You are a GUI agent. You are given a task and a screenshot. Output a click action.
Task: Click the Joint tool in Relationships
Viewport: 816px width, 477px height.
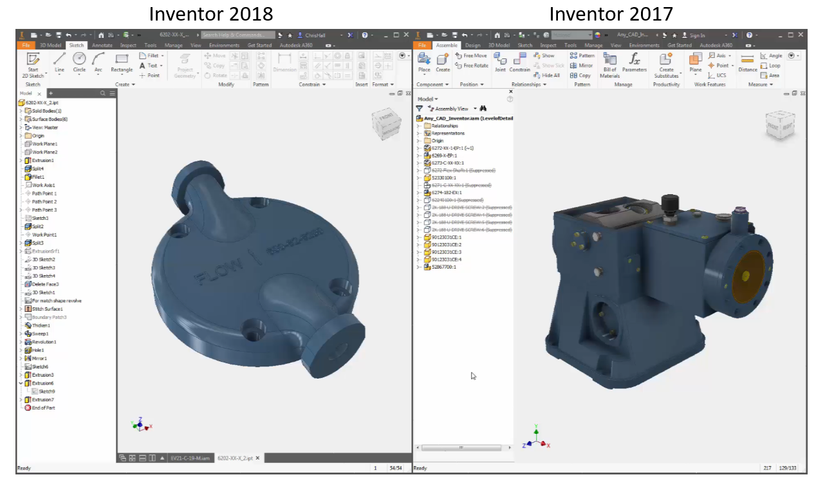pos(500,60)
